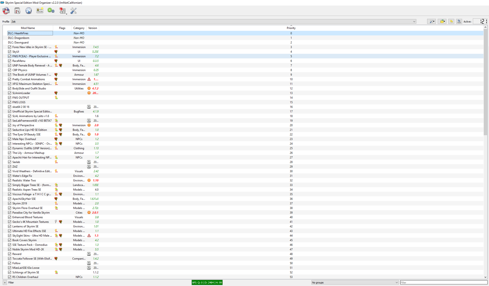Disable Vivid Weathers mod checkbox
Screen dimensions: 489x286
pyautogui.click(x=10, y=171)
